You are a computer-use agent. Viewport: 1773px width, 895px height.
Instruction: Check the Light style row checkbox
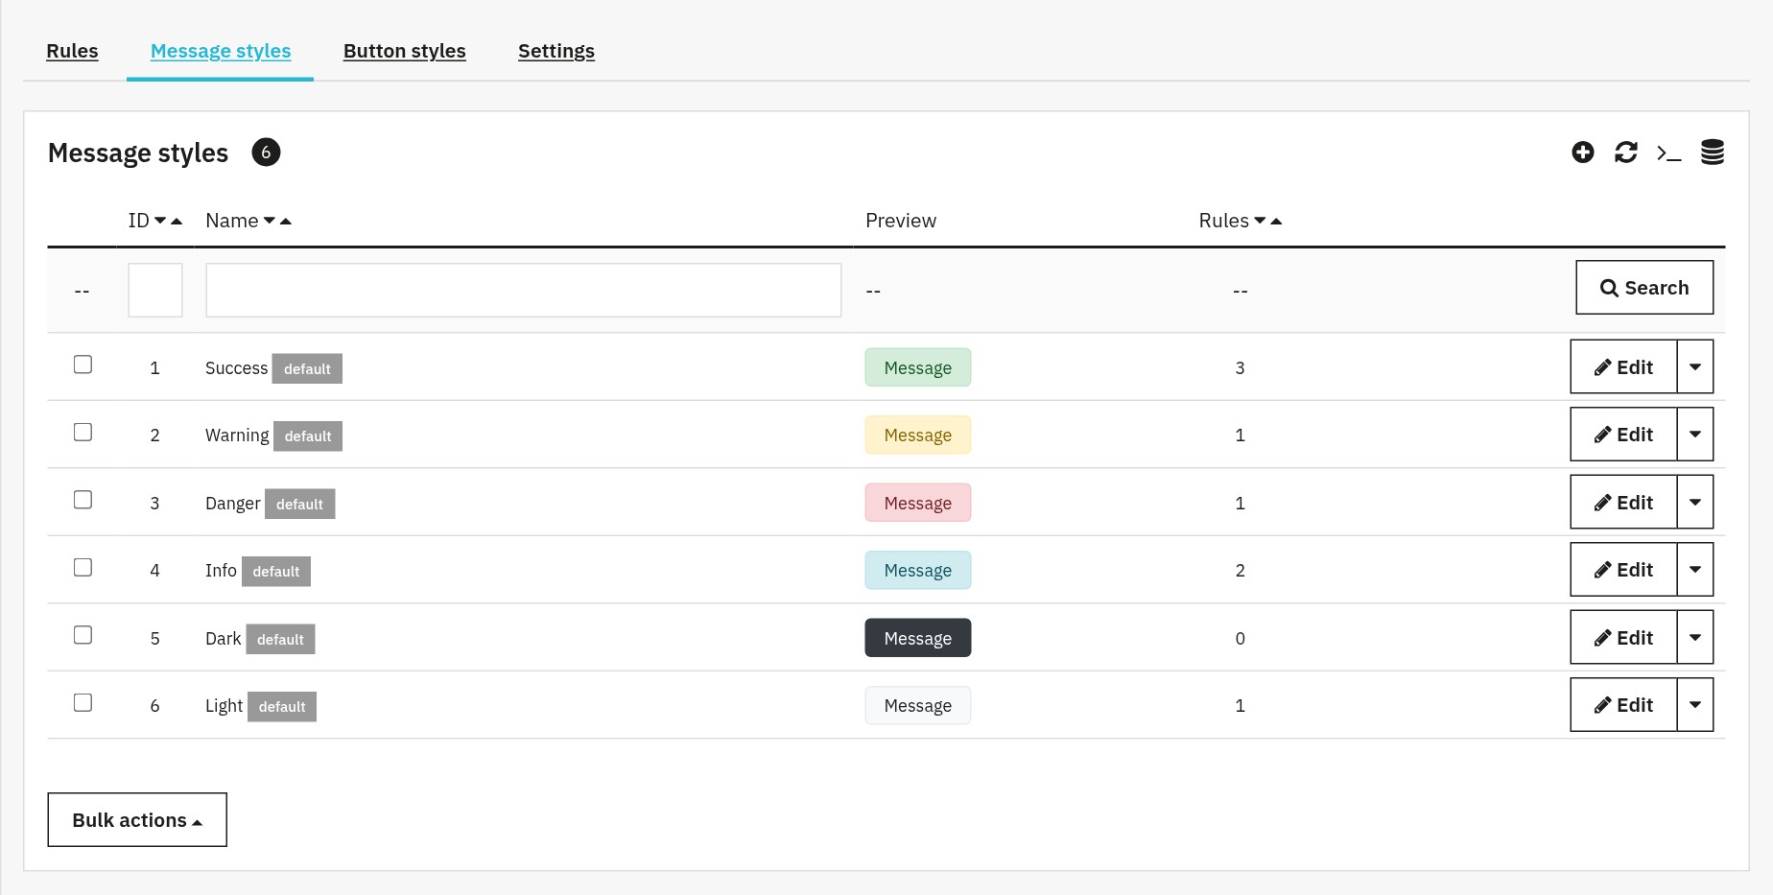click(83, 703)
